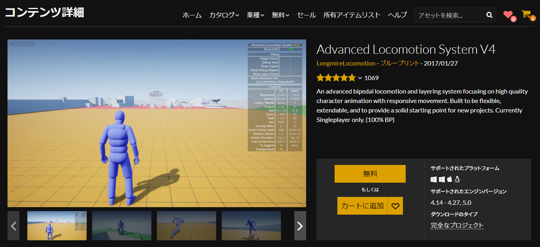Viewport: 540px width, 247px height.
Task: Add to wishlist via heart button beside cart
Action: pos(395,206)
